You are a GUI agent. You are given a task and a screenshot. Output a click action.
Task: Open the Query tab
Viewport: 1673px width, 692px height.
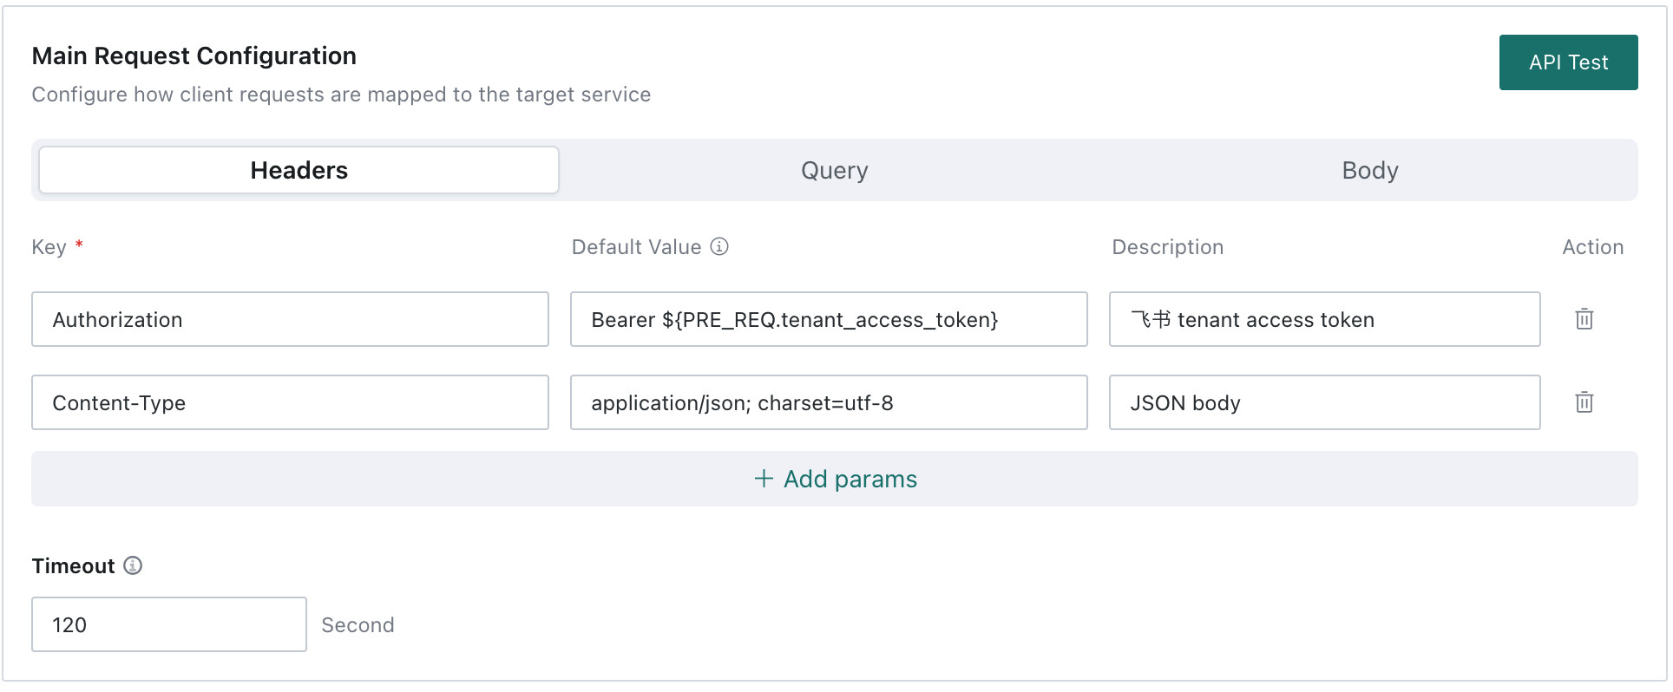tap(834, 170)
